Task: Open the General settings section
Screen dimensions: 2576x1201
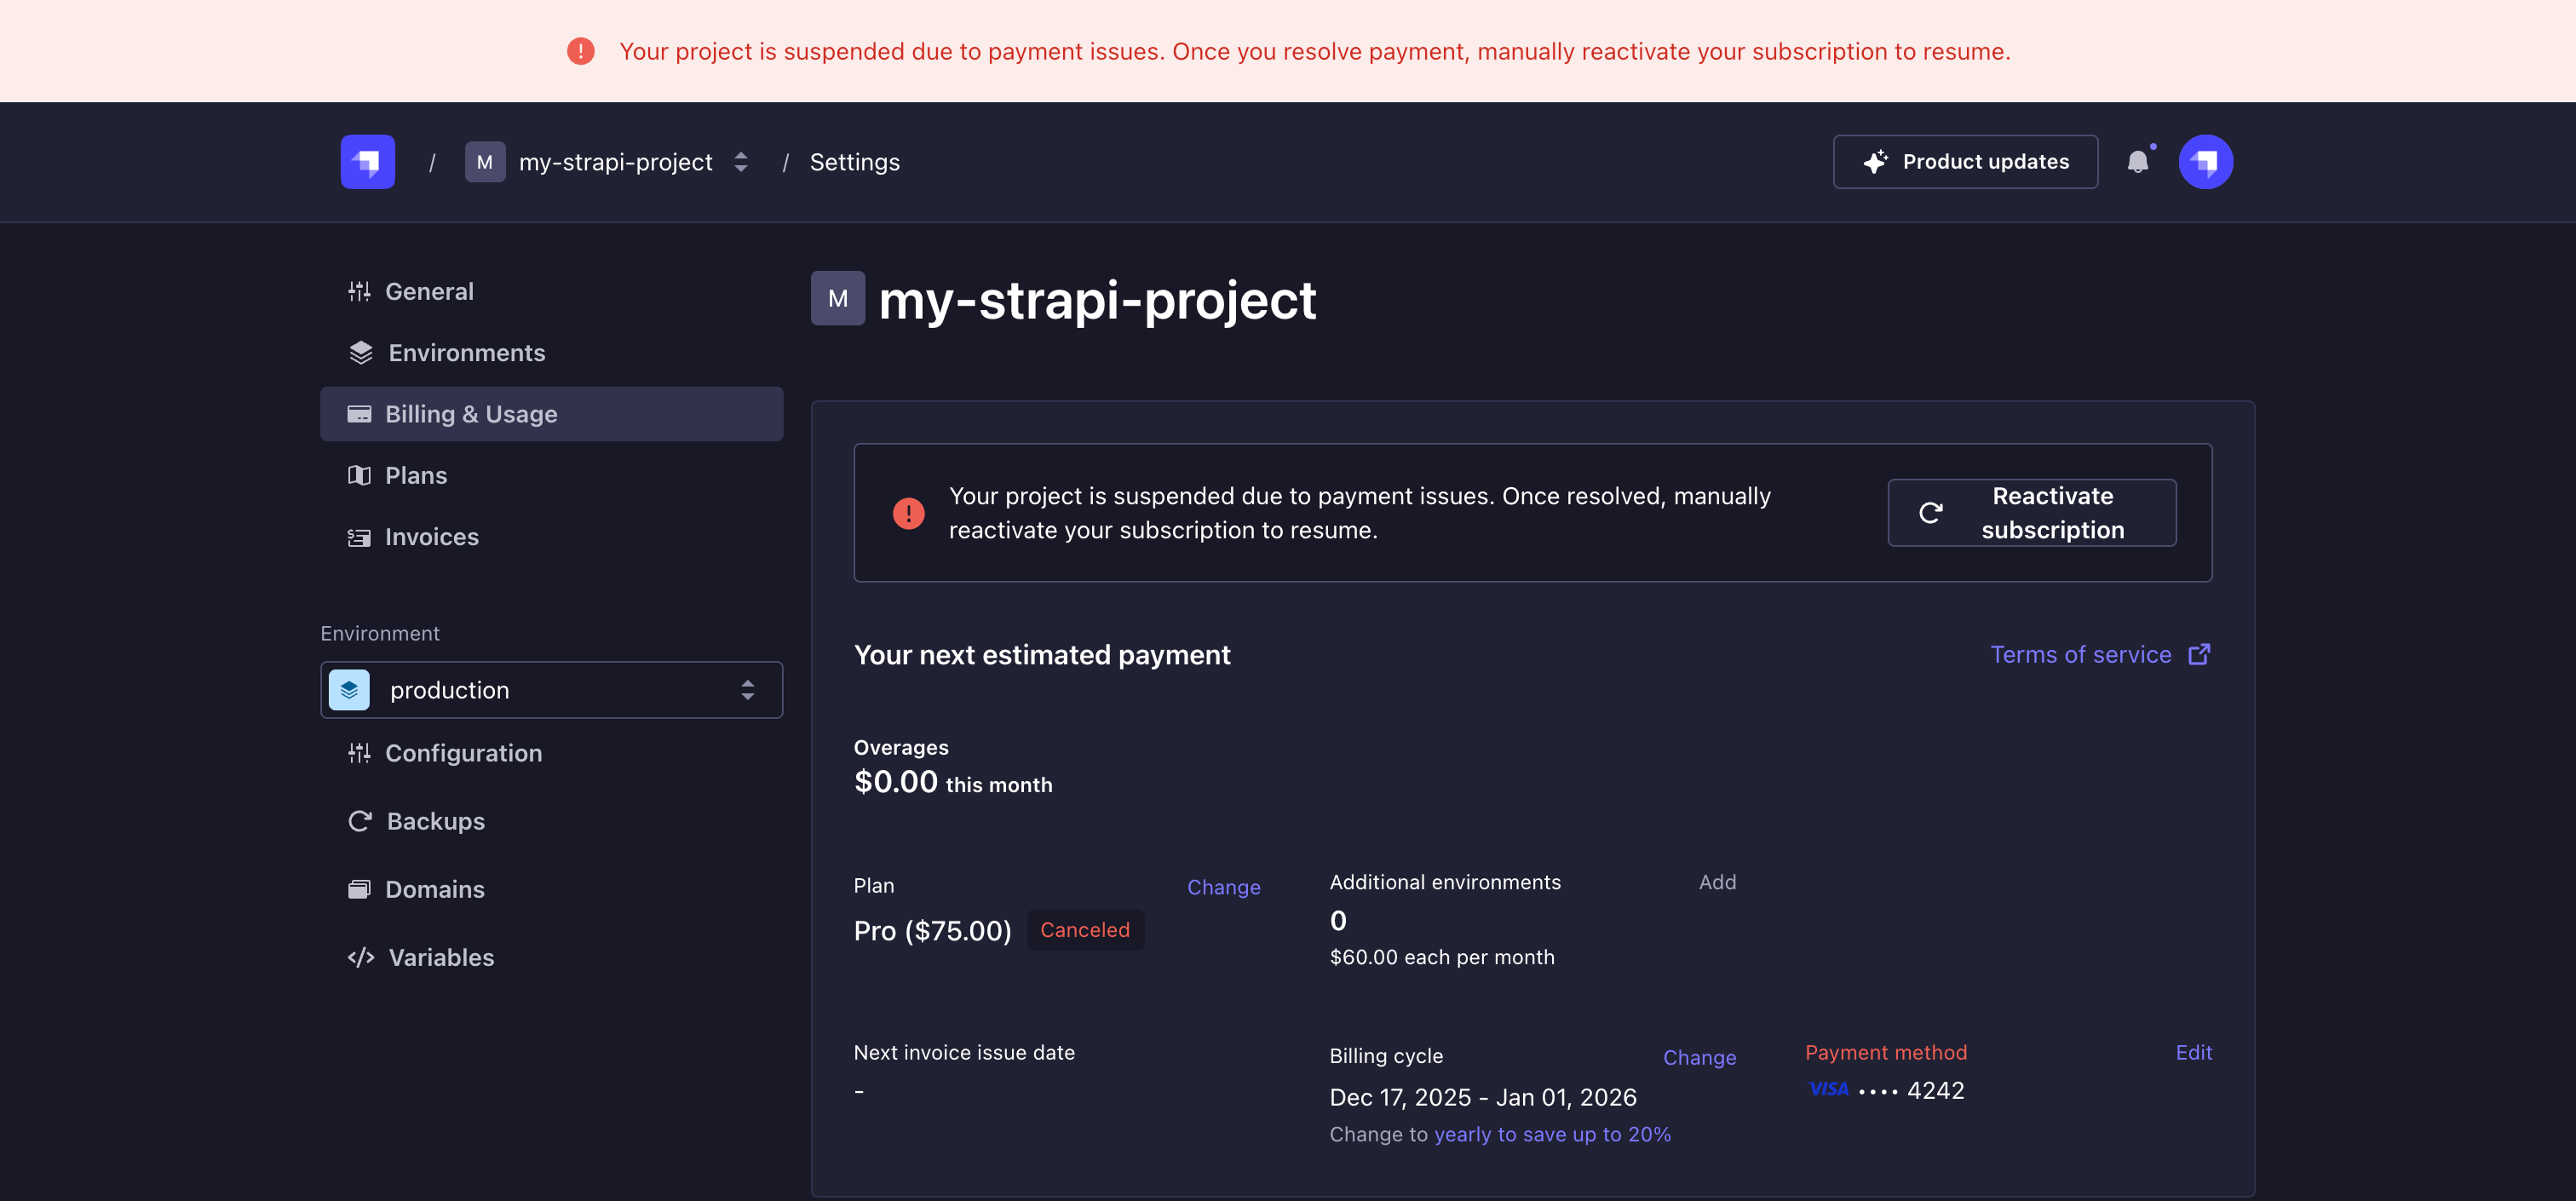Action: click(x=429, y=292)
